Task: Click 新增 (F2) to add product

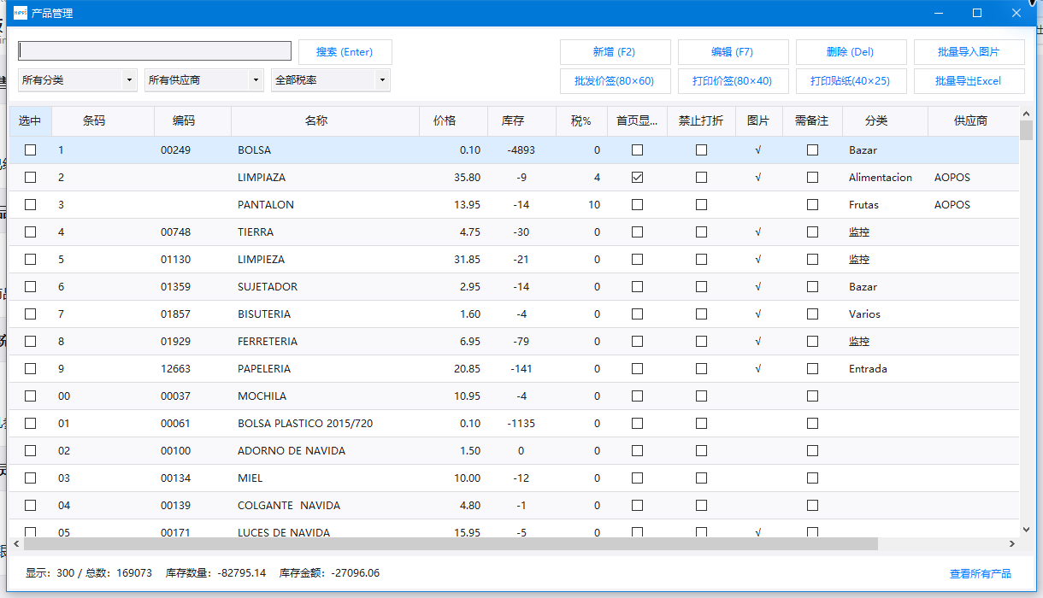Action: pos(615,52)
